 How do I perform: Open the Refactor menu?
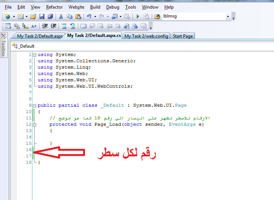54,7
